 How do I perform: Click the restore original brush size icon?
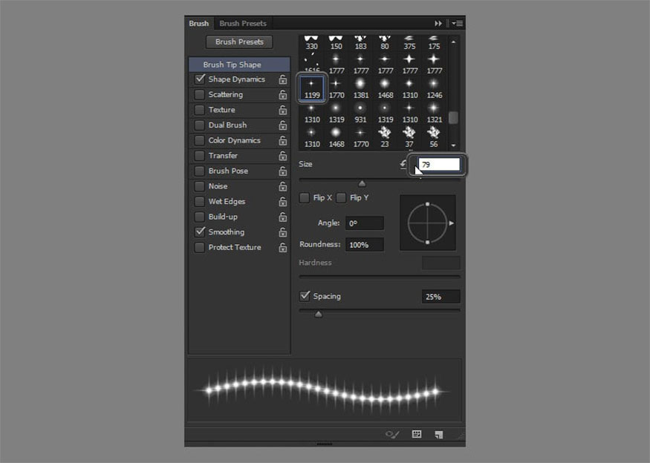pyautogui.click(x=404, y=164)
